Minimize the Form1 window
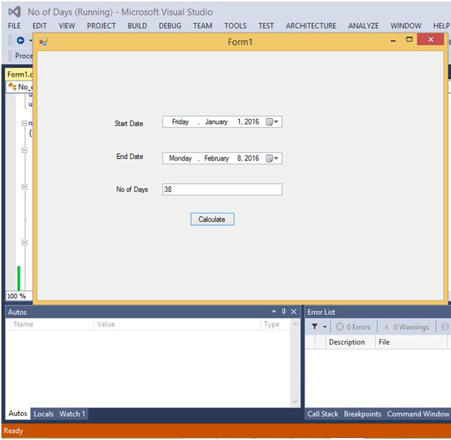The image size is (451, 440). [x=393, y=41]
